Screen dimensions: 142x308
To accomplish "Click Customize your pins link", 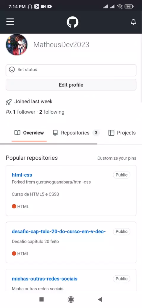I will click(x=117, y=158).
